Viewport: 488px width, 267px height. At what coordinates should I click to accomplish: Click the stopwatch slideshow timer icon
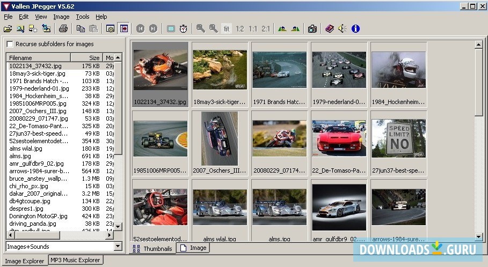click(x=184, y=28)
